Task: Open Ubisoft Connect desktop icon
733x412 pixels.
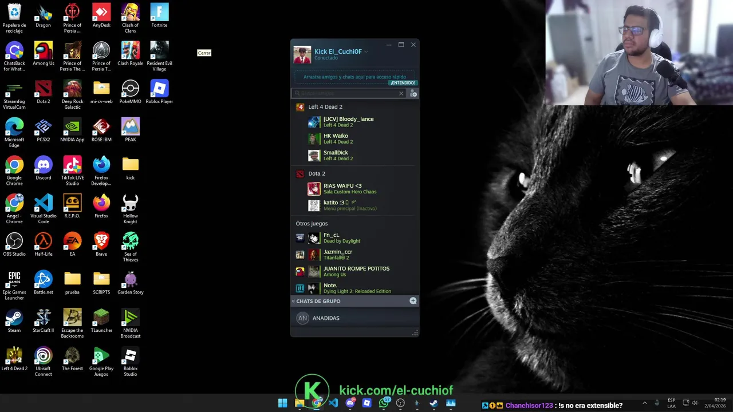Action: (x=44, y=362)
